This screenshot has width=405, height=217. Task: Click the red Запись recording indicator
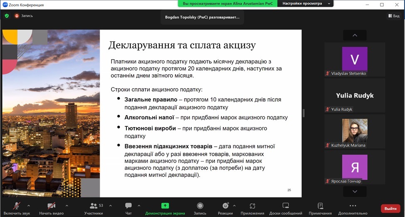tap(24, 16)
